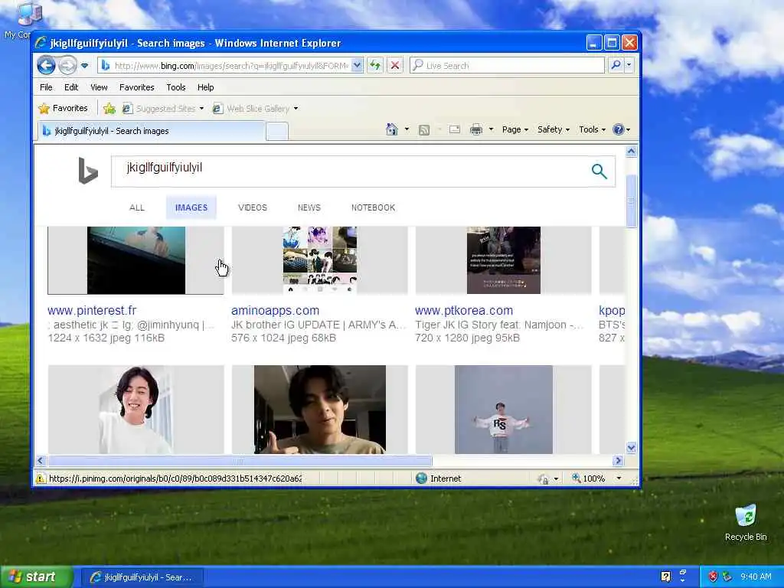Open Live Search provider options dropdown
Screen dimensions: 784x588
(629, 65)
